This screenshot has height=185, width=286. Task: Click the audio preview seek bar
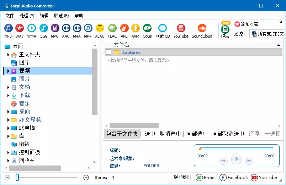point(236,149)
